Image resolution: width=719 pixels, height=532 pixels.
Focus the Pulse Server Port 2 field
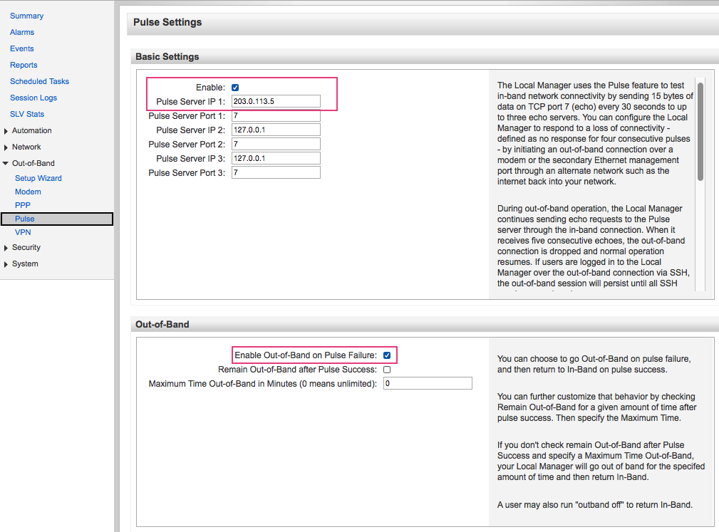276,144
